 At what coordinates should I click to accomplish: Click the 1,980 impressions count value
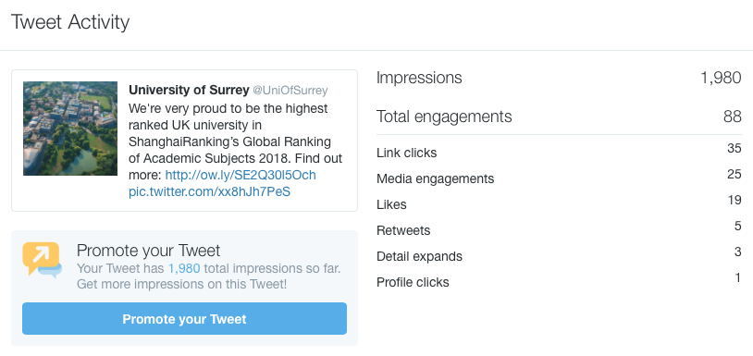pyautogui.click(x=721, y=78)
